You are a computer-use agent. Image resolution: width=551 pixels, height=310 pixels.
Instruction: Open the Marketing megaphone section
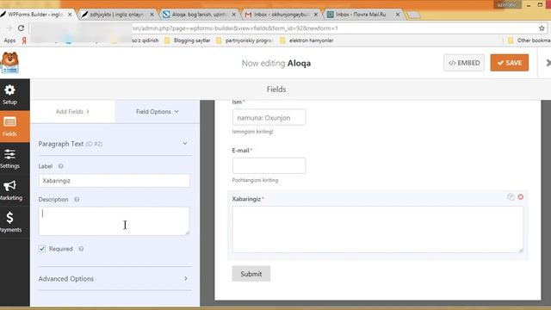[x=9, y=190]
